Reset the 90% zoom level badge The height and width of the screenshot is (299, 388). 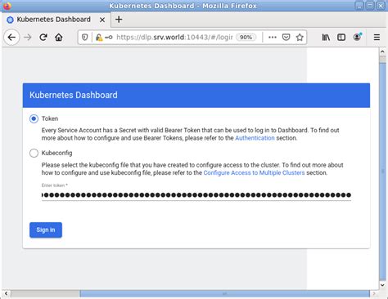click(x=246, y=38)
